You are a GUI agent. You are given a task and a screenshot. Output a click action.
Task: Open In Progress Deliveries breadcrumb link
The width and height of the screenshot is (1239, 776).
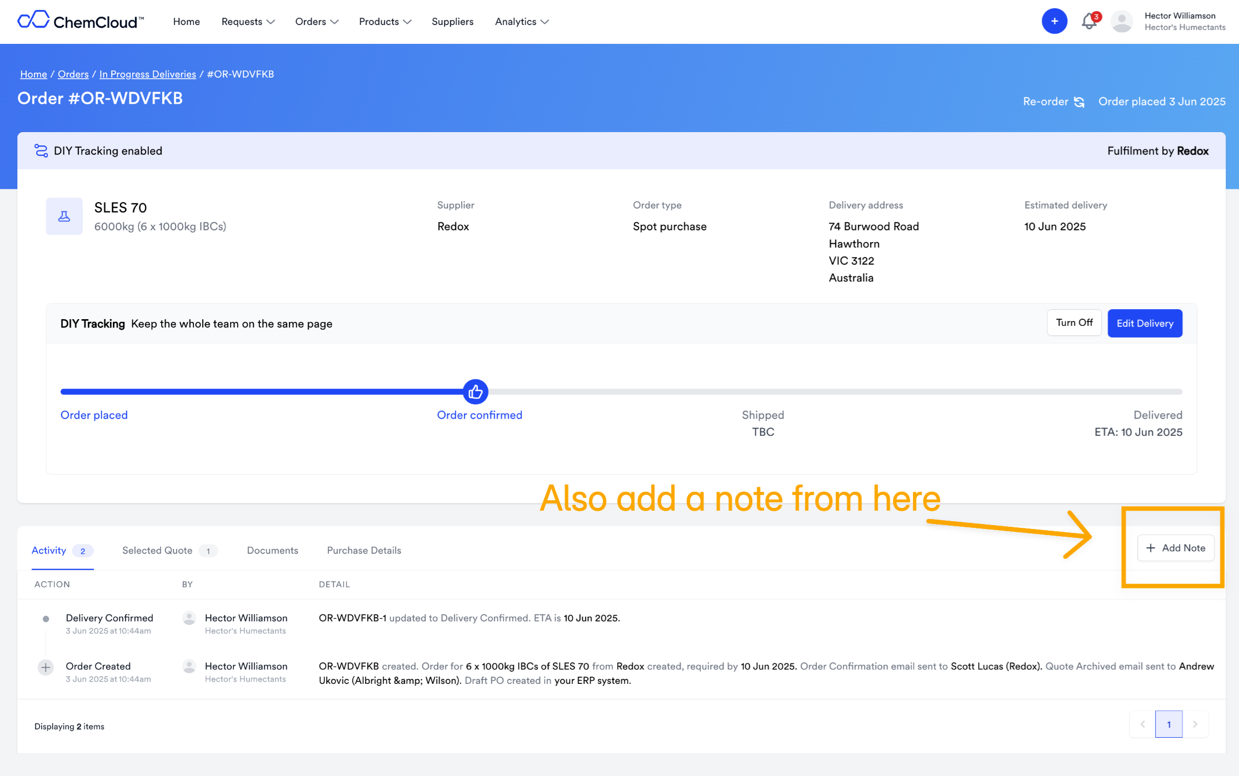point(147,74)
